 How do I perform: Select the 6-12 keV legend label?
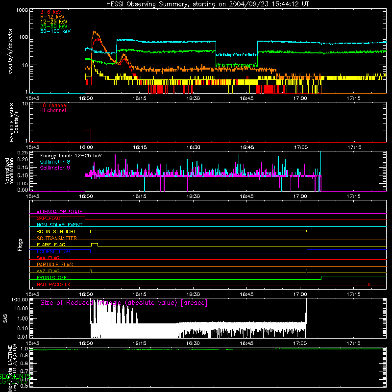click(52, 17)
